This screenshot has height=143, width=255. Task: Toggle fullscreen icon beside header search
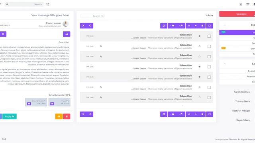[48, 4]
